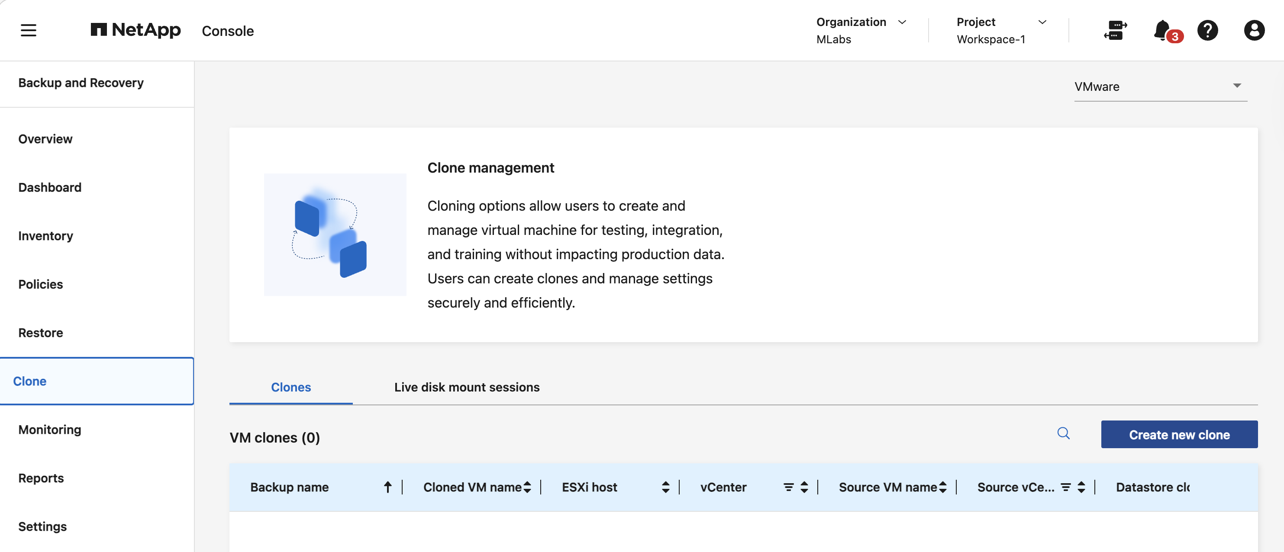Image resolution: width=1284 pixels, height=552 pixels.
Task: Click Create new clone button
Action: click(x=1179, y=434)
